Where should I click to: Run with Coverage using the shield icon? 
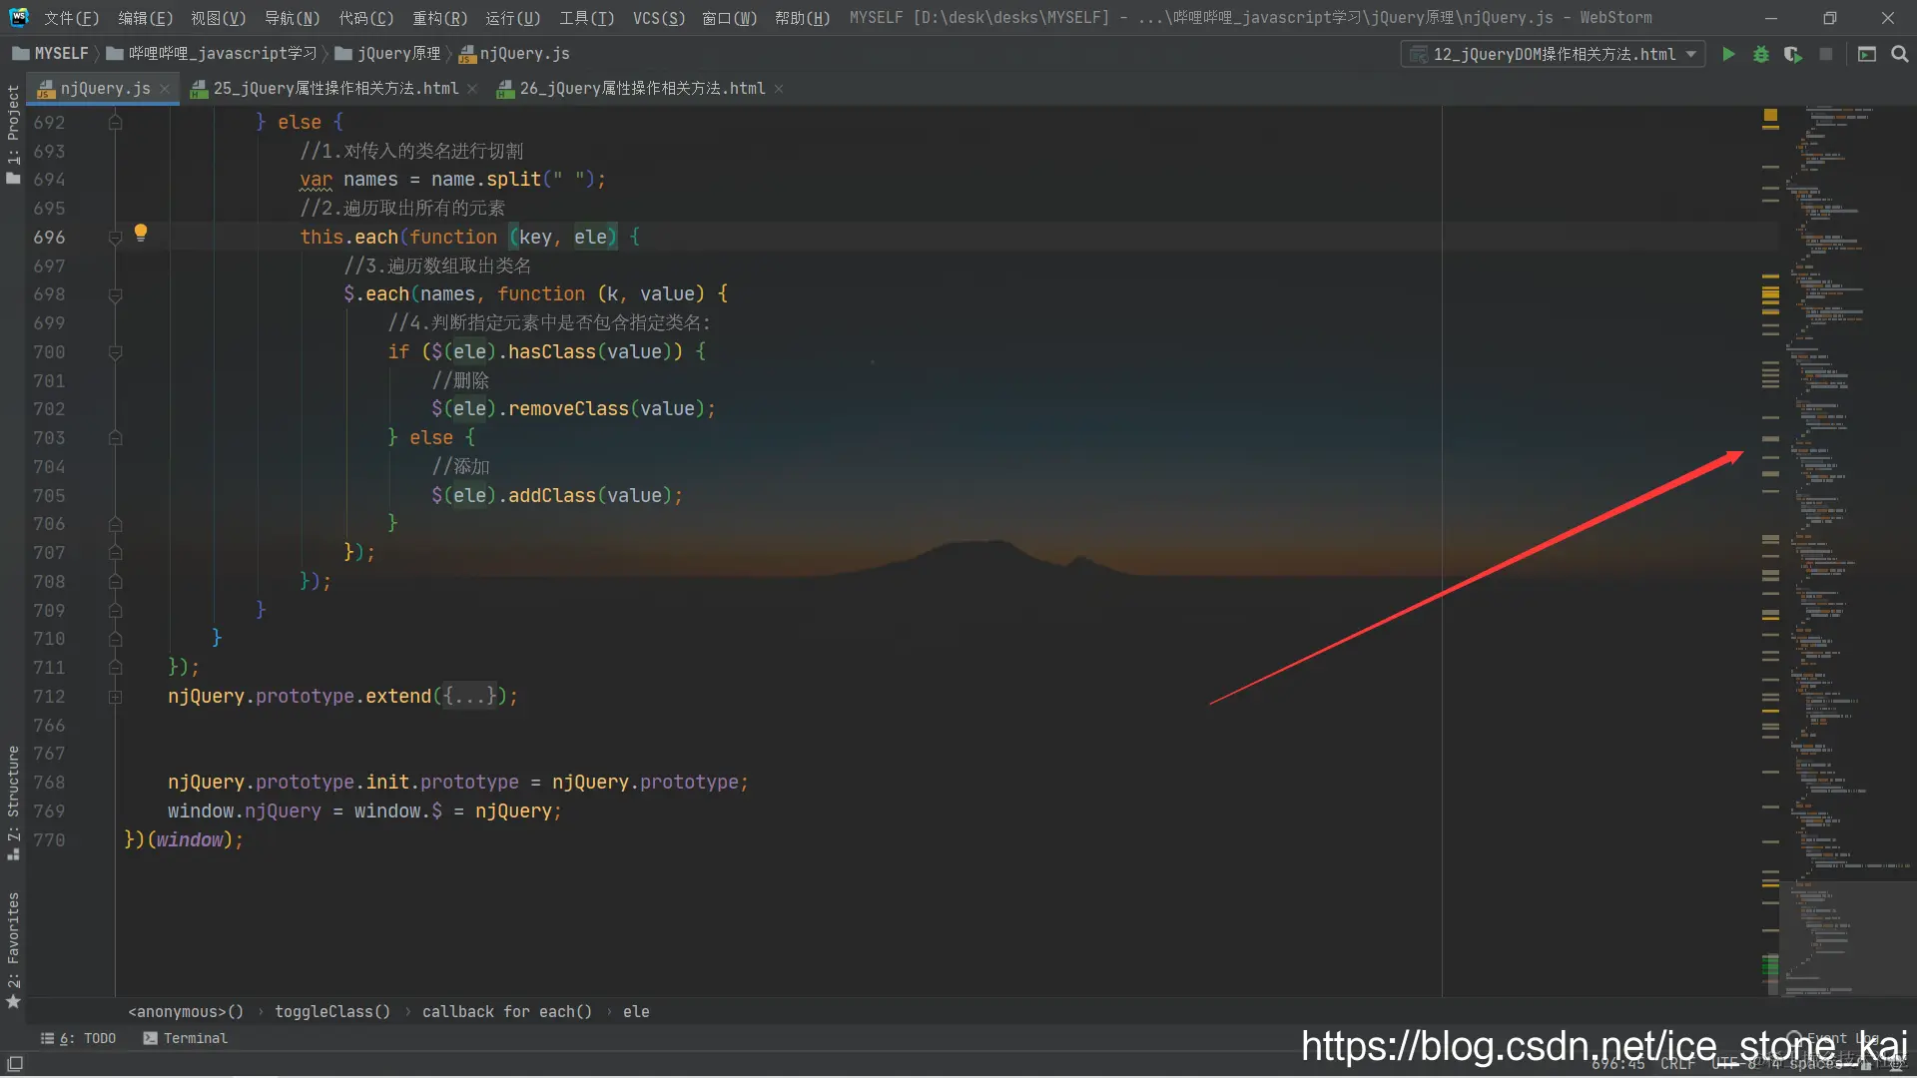click(x=1793, y=54)
